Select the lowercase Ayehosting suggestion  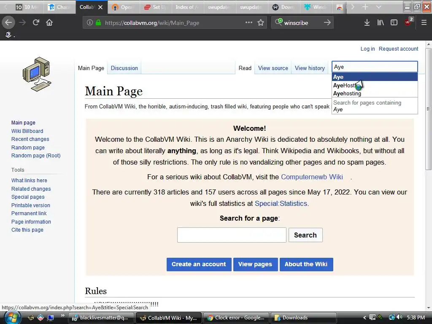coord(375,93)
